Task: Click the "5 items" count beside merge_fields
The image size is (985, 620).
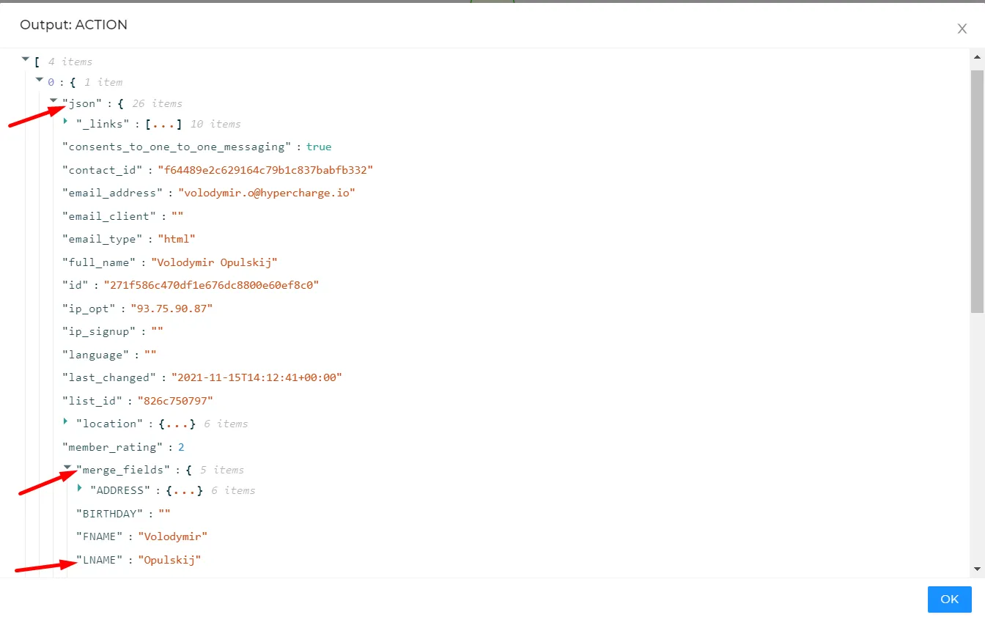Action: [222, 470]
